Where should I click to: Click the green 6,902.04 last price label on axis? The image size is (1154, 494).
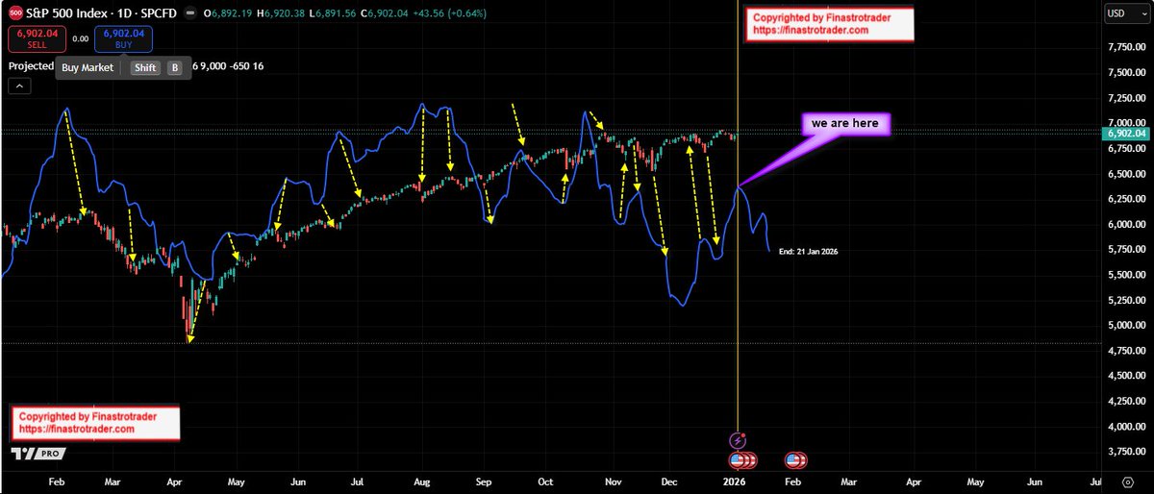[1127, 134]
